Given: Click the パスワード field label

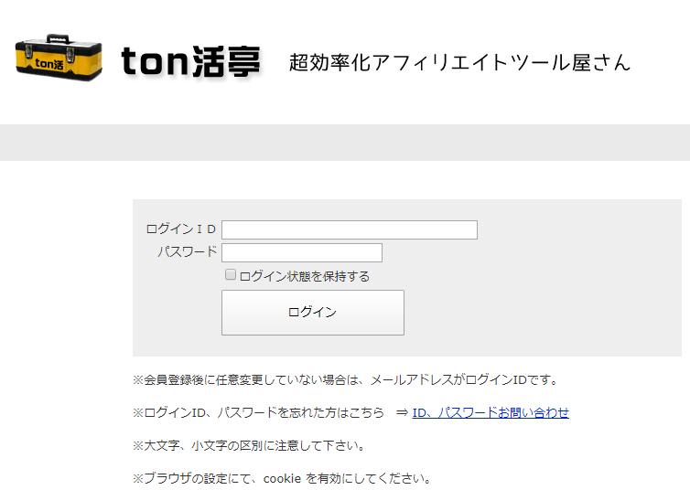Looking at the screenshot, I should (187, 252).
